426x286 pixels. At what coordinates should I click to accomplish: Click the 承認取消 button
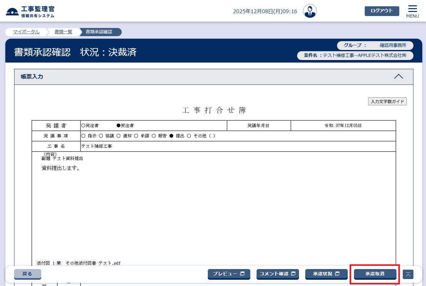[x=375, y=274]
